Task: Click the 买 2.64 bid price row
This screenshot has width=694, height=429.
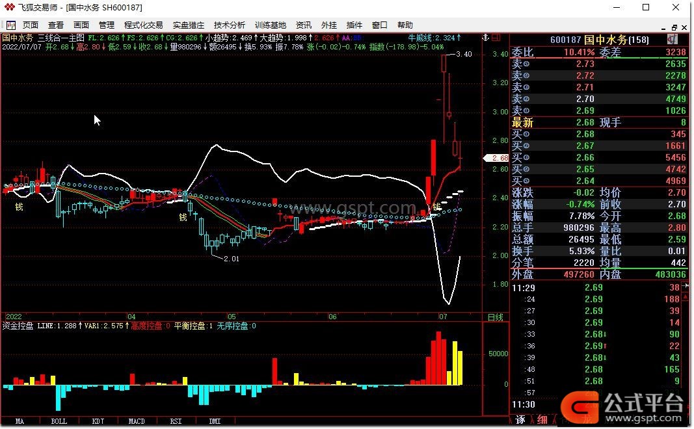Action: point(599,181)
